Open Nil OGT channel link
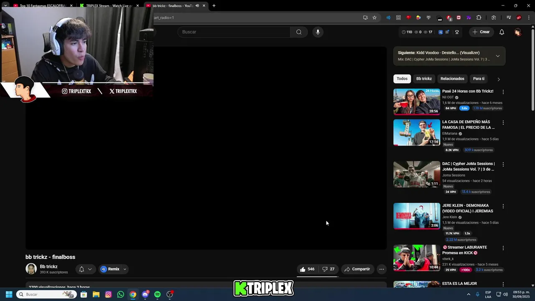This screenshot has width=535, height=301. pyautogui.click(x=448, y=97)
